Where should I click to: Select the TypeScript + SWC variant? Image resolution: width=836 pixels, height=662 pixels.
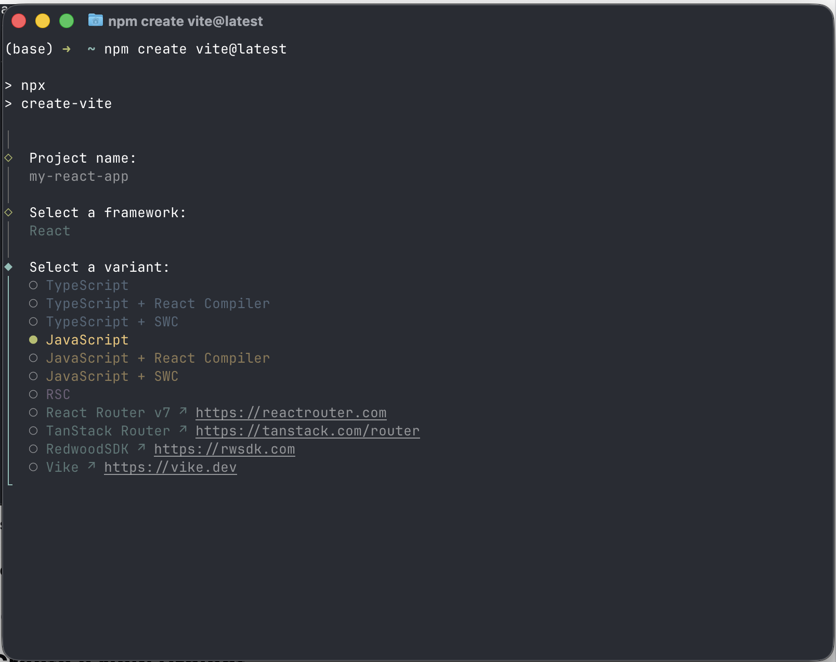(x=112, y=321)
